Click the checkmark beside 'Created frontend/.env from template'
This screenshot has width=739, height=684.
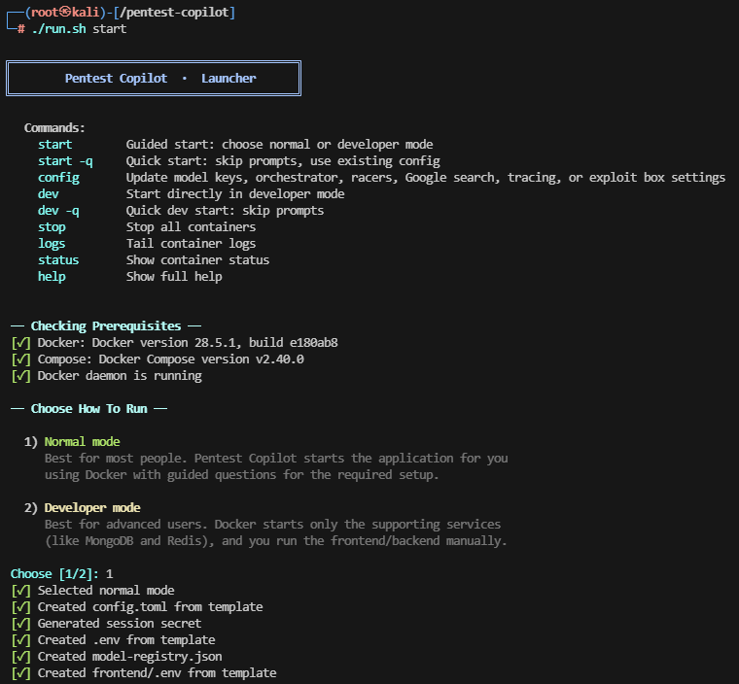(20, 673)
